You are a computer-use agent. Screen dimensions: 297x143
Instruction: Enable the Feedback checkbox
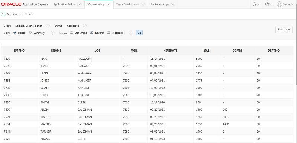click(x=108, y=32)
